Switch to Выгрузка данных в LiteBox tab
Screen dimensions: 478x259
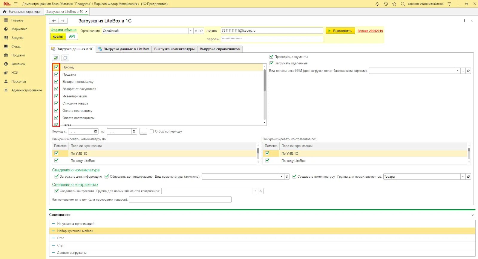click(x=124, y=49)
